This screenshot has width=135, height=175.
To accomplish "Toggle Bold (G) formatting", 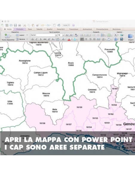I will 33,39.
